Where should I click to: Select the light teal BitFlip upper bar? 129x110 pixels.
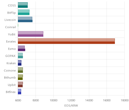tap(24, 11)
